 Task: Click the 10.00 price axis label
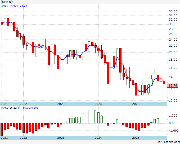tap(173, 100)
